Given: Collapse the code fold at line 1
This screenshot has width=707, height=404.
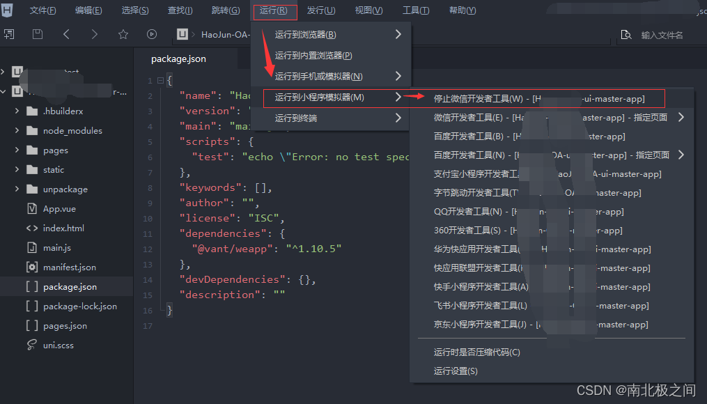Looking at the screenshot, I should click(x=160, y=81).
